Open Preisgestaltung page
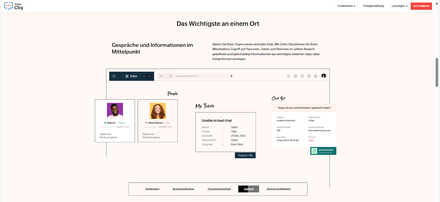 [x=373, y=6]
